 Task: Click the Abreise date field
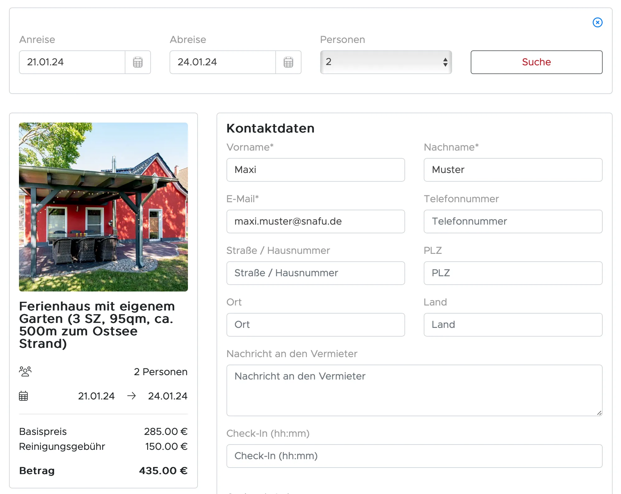click(223, 62)
